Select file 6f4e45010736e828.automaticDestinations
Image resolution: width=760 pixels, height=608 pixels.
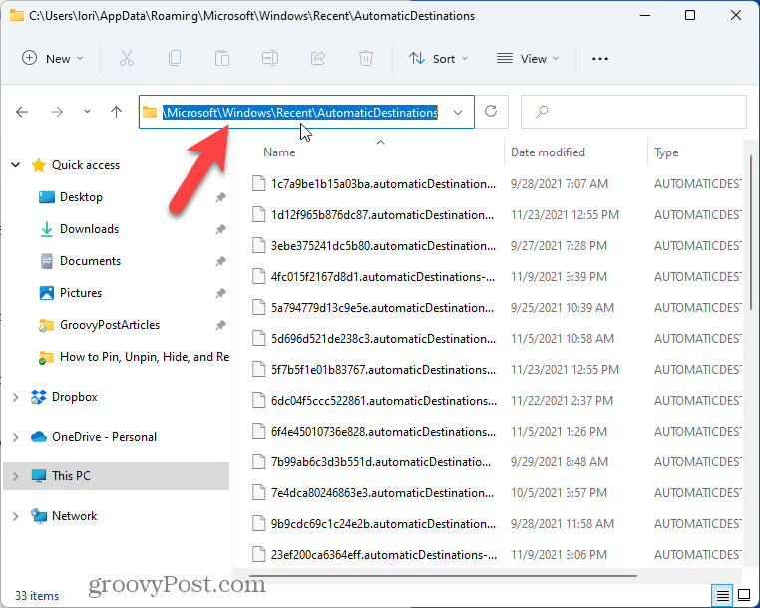pos(383,432)
